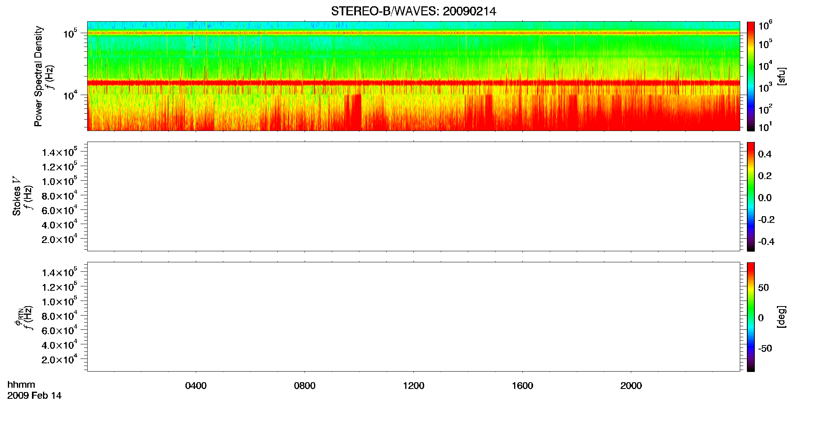The image size is (827, 426).
Task: Click the Power Spectral Density axis label
Action: point(38,76)
